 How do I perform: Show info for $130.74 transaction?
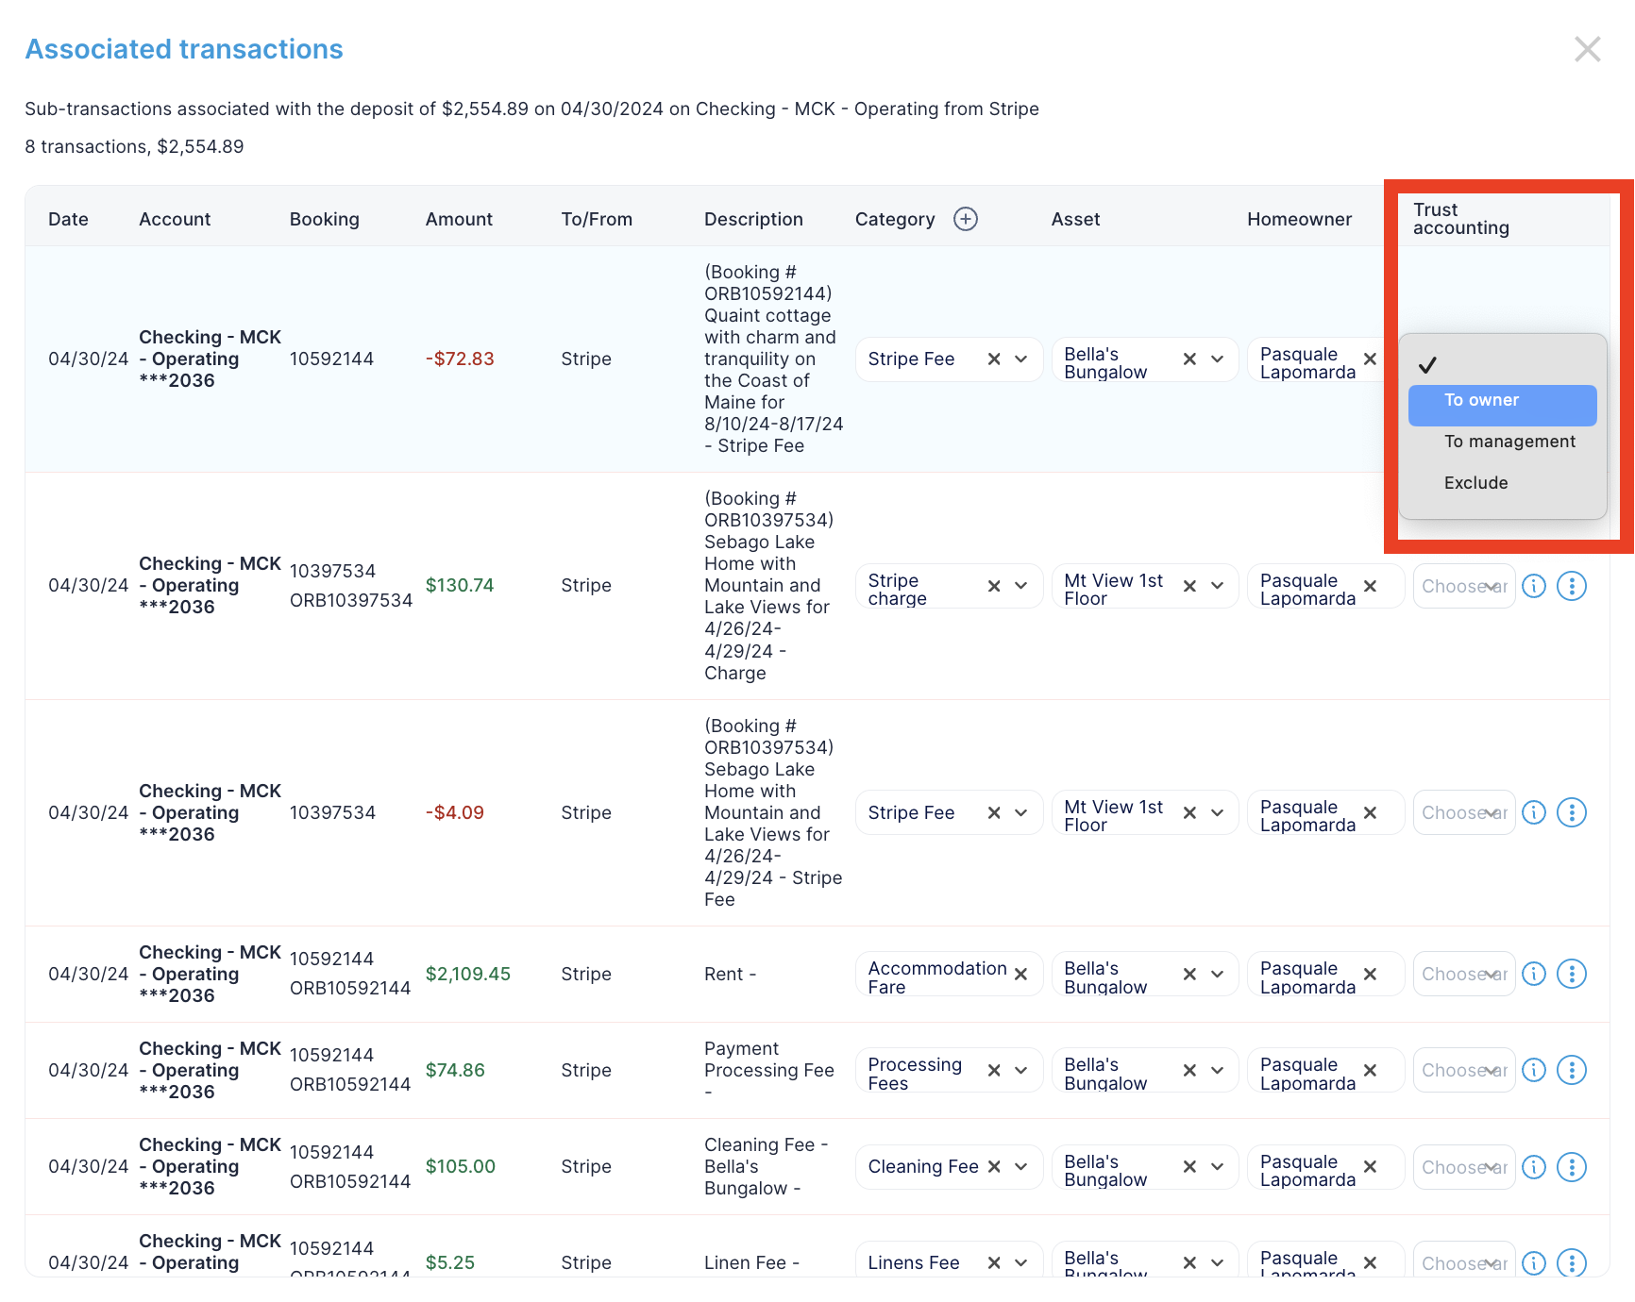(x=1534, y=586)
